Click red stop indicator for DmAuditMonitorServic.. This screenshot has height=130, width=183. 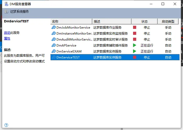(135, 39)
